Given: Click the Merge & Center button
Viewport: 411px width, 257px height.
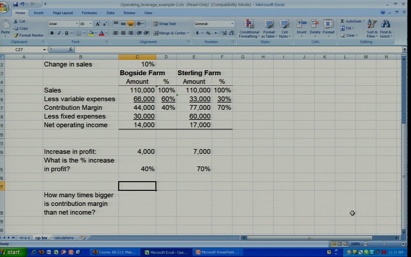Looking at the screenshot, I should click(x=170, y=33).
